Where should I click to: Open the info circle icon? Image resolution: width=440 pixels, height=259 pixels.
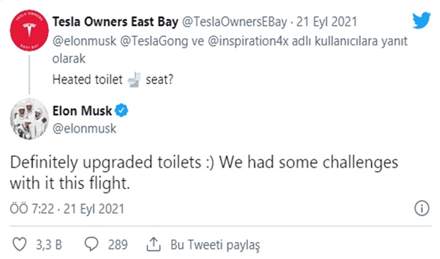click(x=421, y=209)
